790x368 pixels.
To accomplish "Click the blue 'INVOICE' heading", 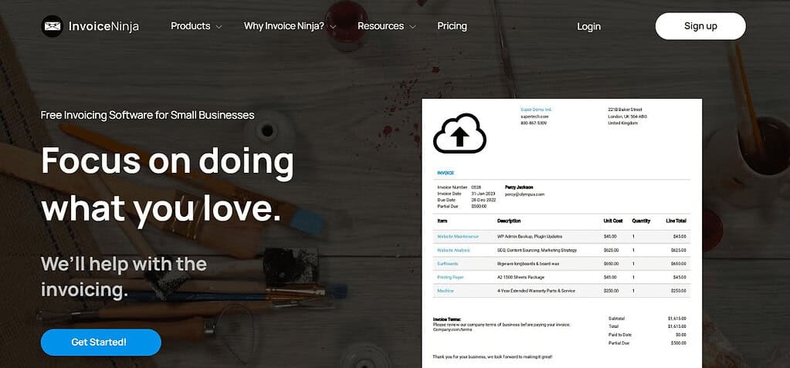I will point(446,173).
